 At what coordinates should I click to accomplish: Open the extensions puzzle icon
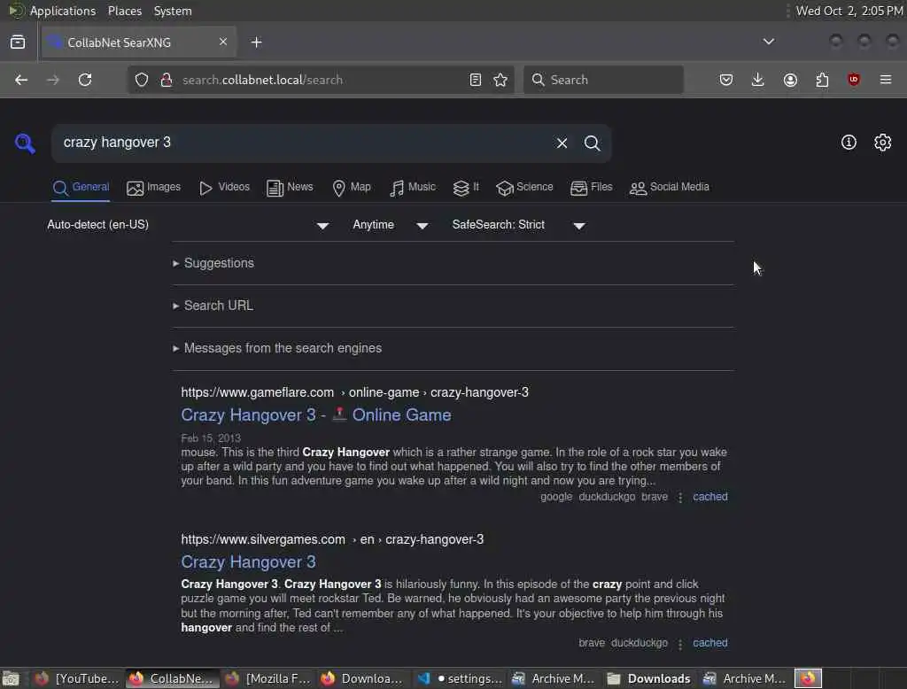coord(822,80)
